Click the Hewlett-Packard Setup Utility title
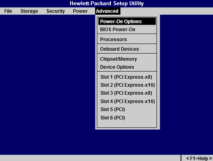This screenshot has height=161, width=213. tap(106, 3)
